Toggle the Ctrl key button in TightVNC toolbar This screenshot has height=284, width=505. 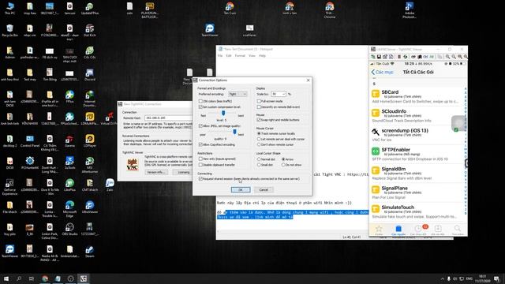(x=425, y=57)
